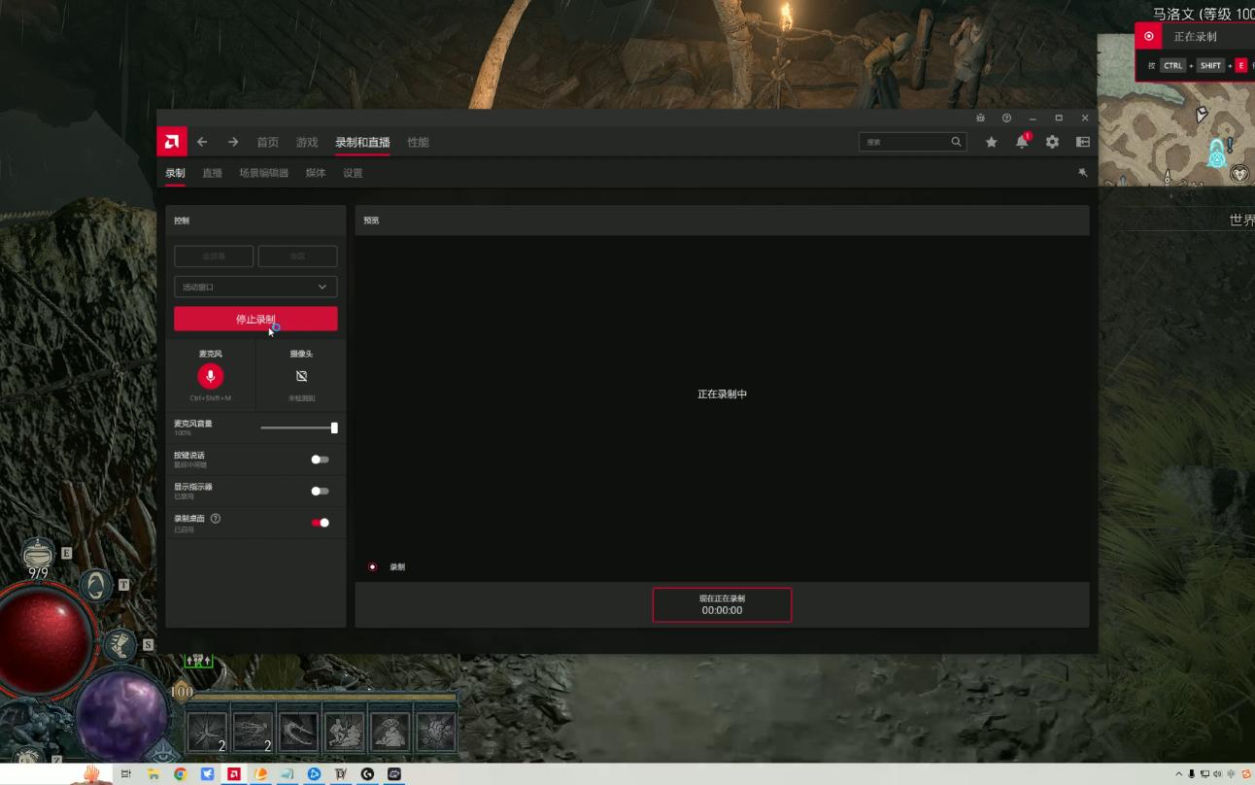Click the fourth skill slot in hotbar
Viewport: 1255px width, 785px height.
(x=344, y=732)
